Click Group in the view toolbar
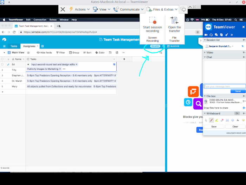 [x=74, y=53]
